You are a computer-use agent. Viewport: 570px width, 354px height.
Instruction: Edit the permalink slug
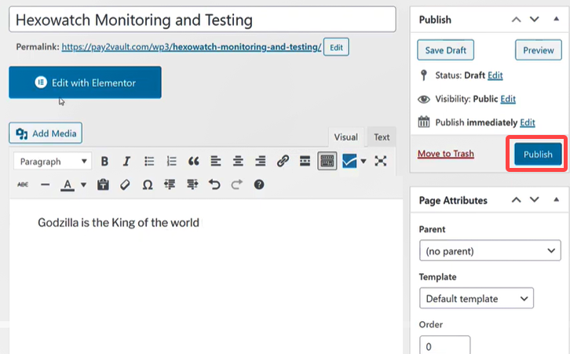336,47
